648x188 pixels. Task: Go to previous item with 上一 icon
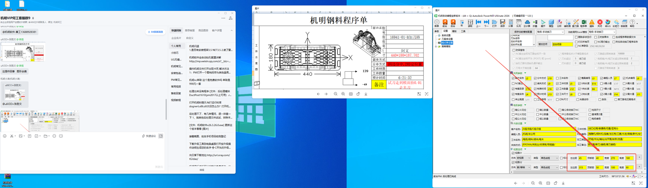[478, 23]
